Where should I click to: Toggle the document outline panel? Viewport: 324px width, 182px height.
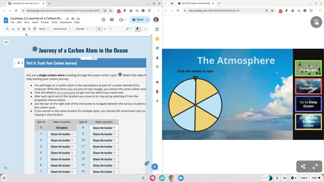(x=6, y=42)
